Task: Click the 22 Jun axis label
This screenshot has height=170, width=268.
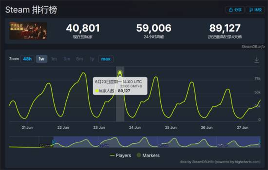Action: [x=63, y=128]
